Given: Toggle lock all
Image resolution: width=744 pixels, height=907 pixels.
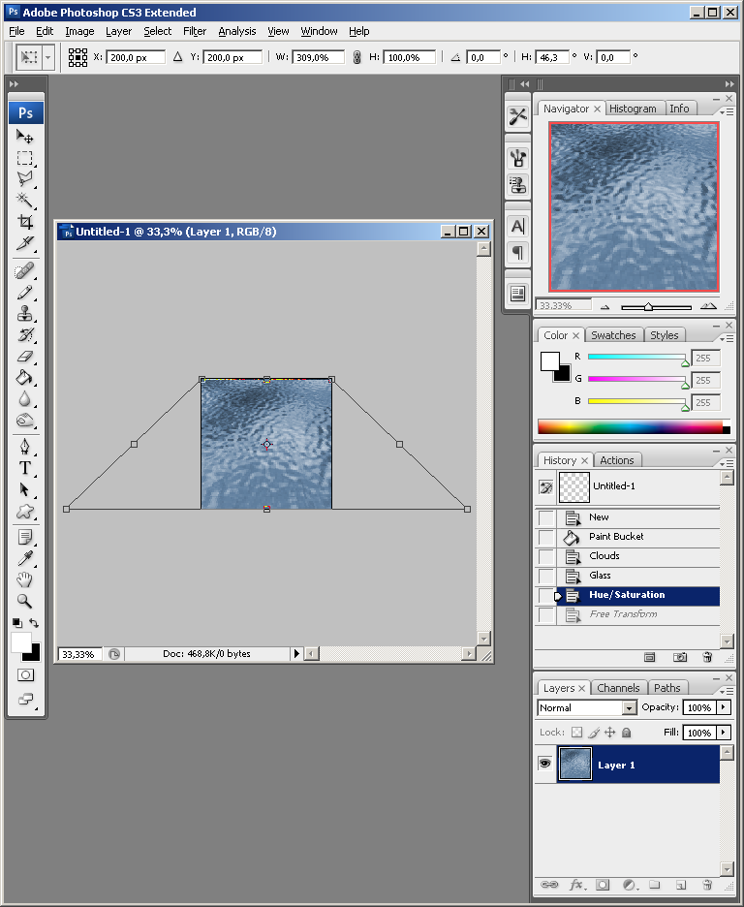Looking at the screenshot, I should click(x=626, y=733).
